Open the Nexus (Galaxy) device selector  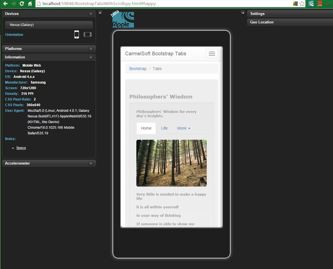click(48, 25)
